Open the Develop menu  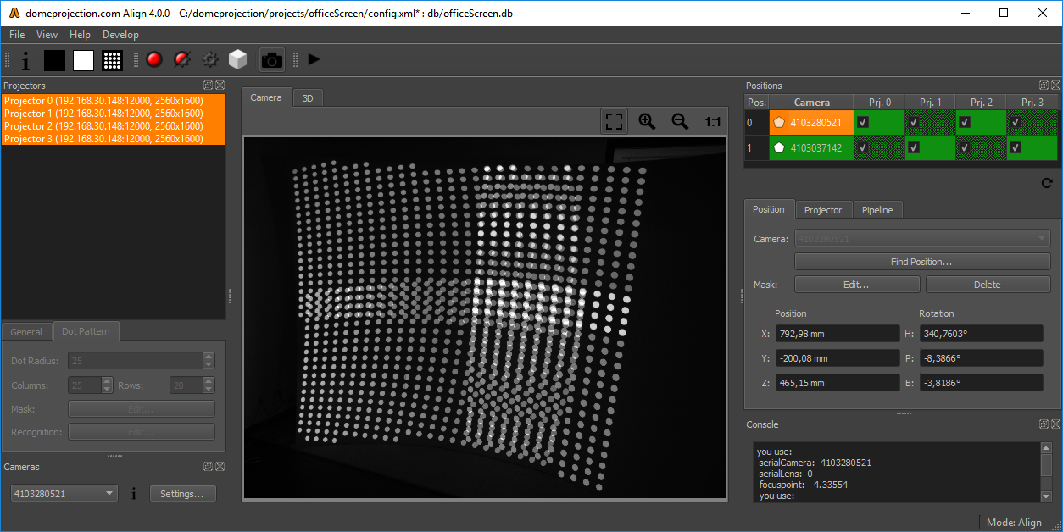point(120,35)
